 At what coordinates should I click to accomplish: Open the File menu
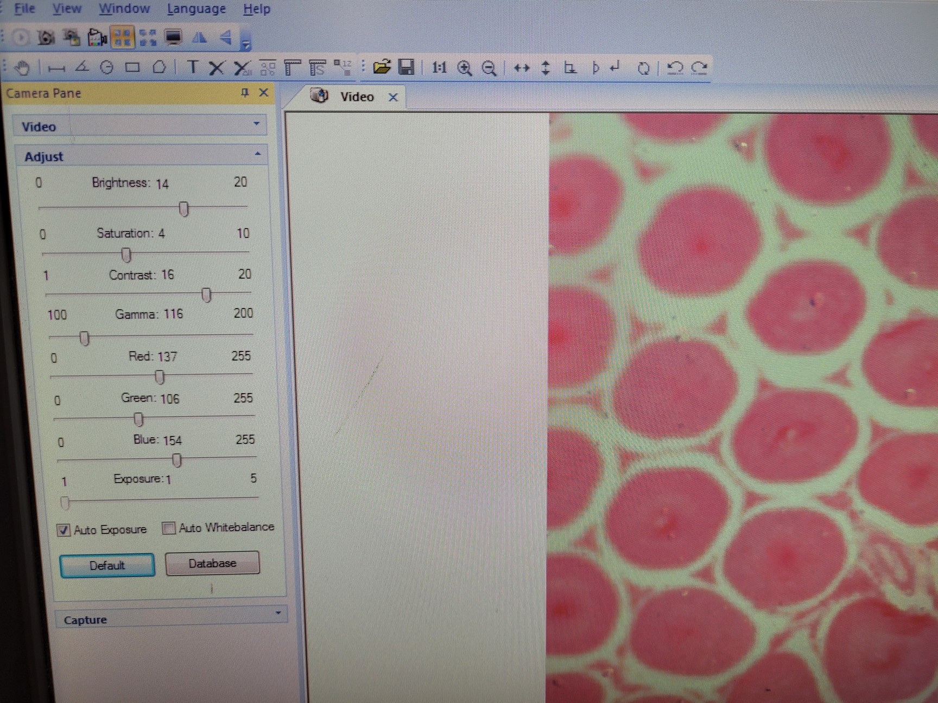click(24, 9)
